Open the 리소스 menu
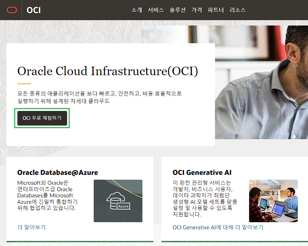 click(x=237, y=10)
